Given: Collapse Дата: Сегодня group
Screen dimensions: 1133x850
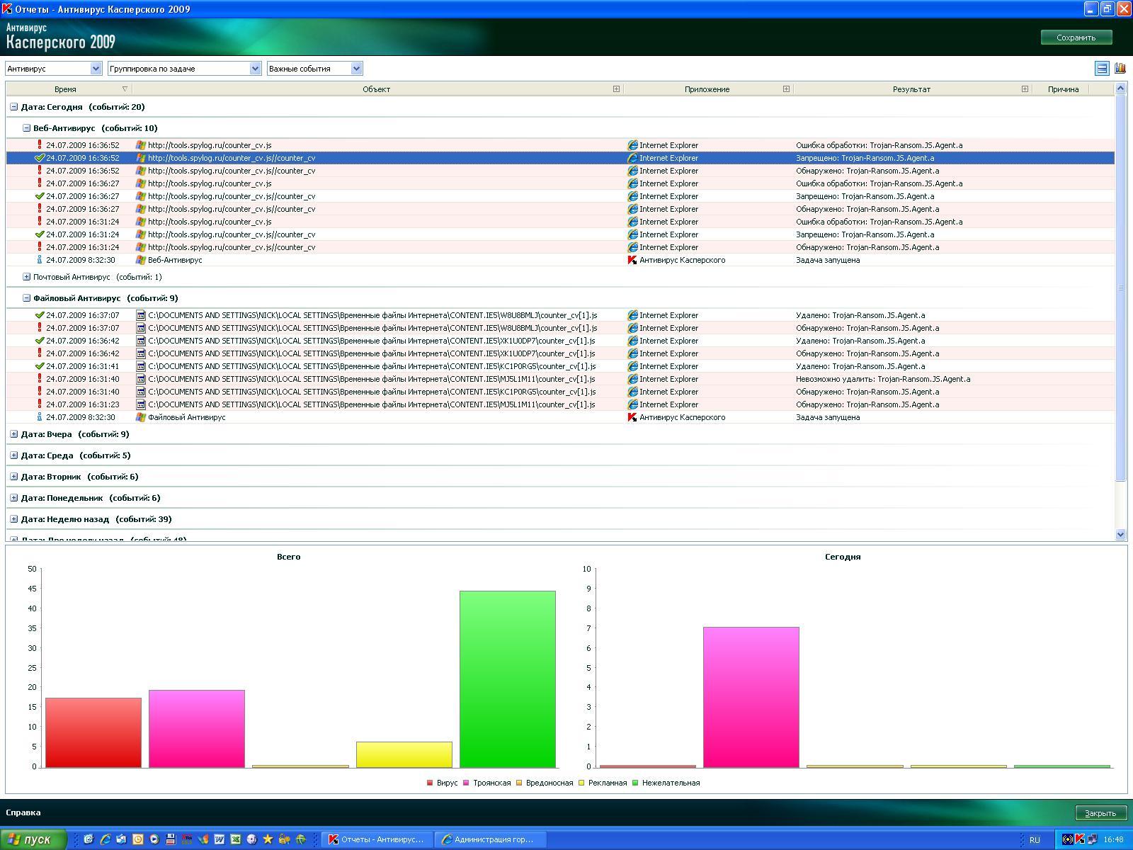Looking at the screenshot, I should click(x=13, y=107).
